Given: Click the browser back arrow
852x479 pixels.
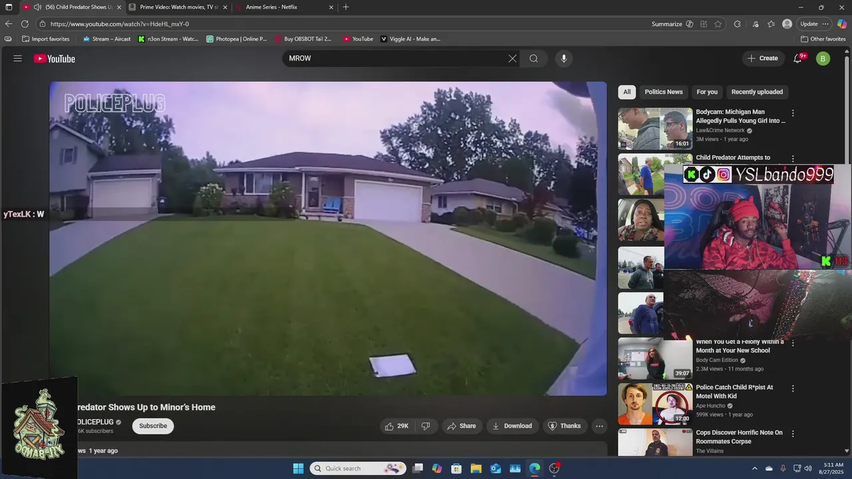Looking at the screenshot, I should coord(9,24).
